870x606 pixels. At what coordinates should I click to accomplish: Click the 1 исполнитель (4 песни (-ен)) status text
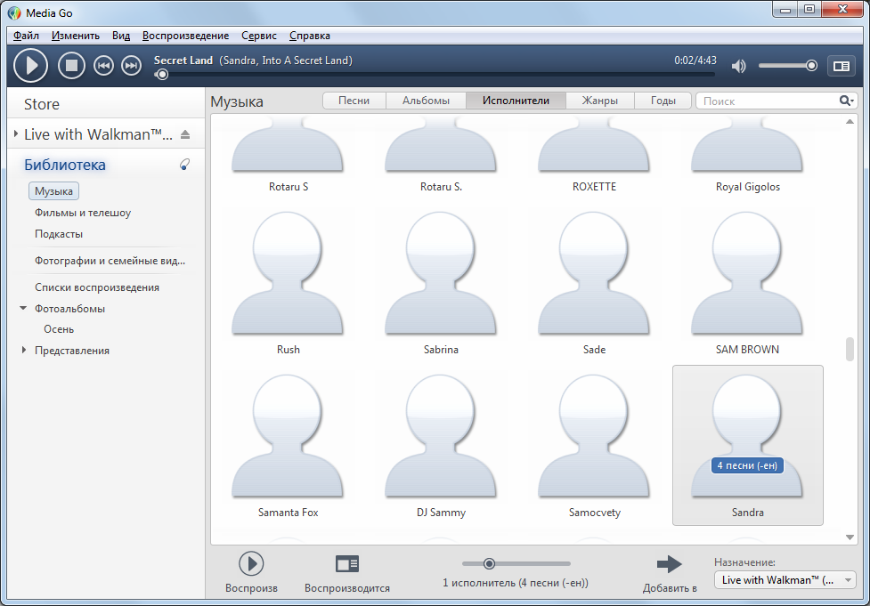click(516, 583)
